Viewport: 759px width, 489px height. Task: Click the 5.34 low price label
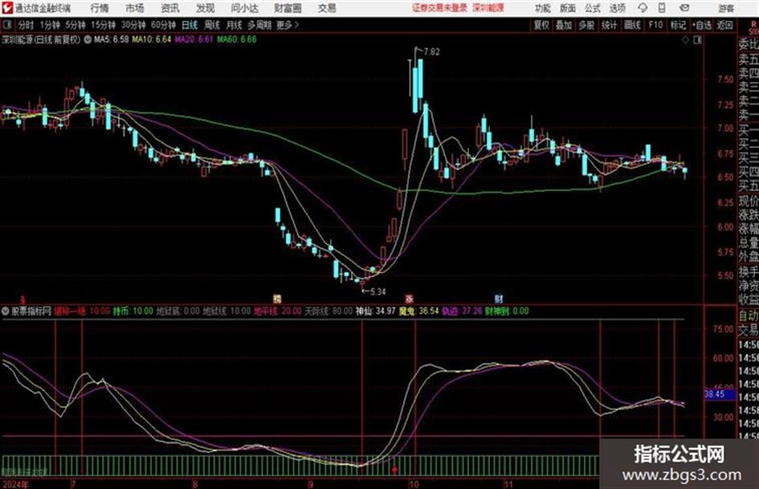tap(377, 291)
